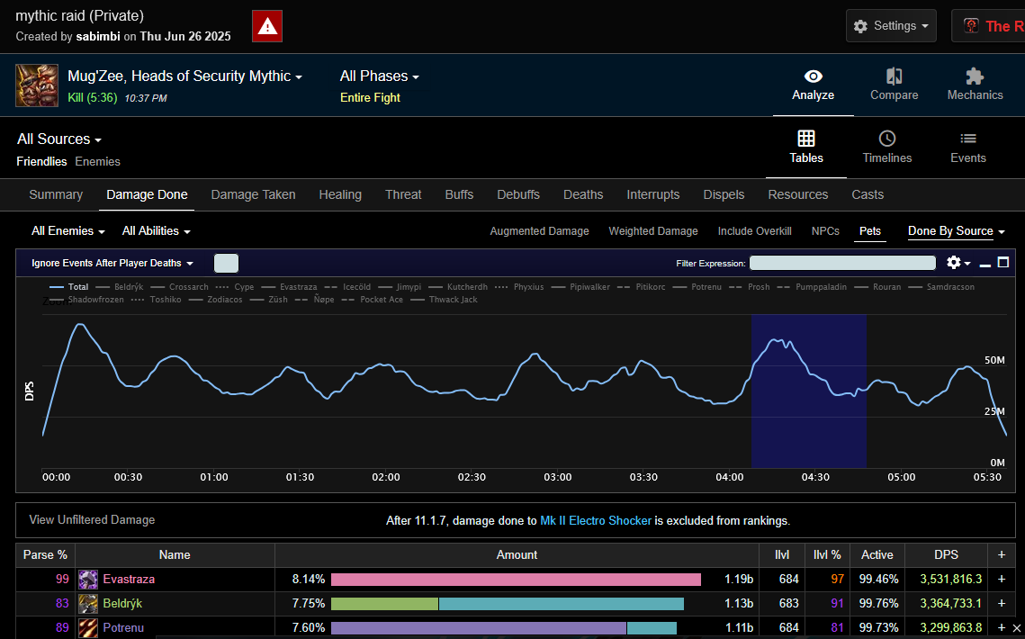Image resolution: width=1025 pixels, height=639 pixels.
Task: Open the Damage Taken tab
Action: click(x=253, y=195)
